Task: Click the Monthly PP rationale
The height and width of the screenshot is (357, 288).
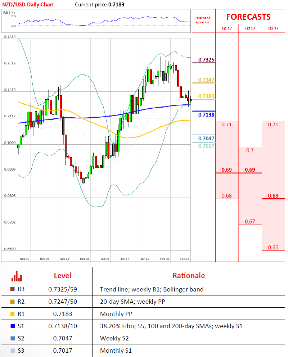Action: click(116, 314)
